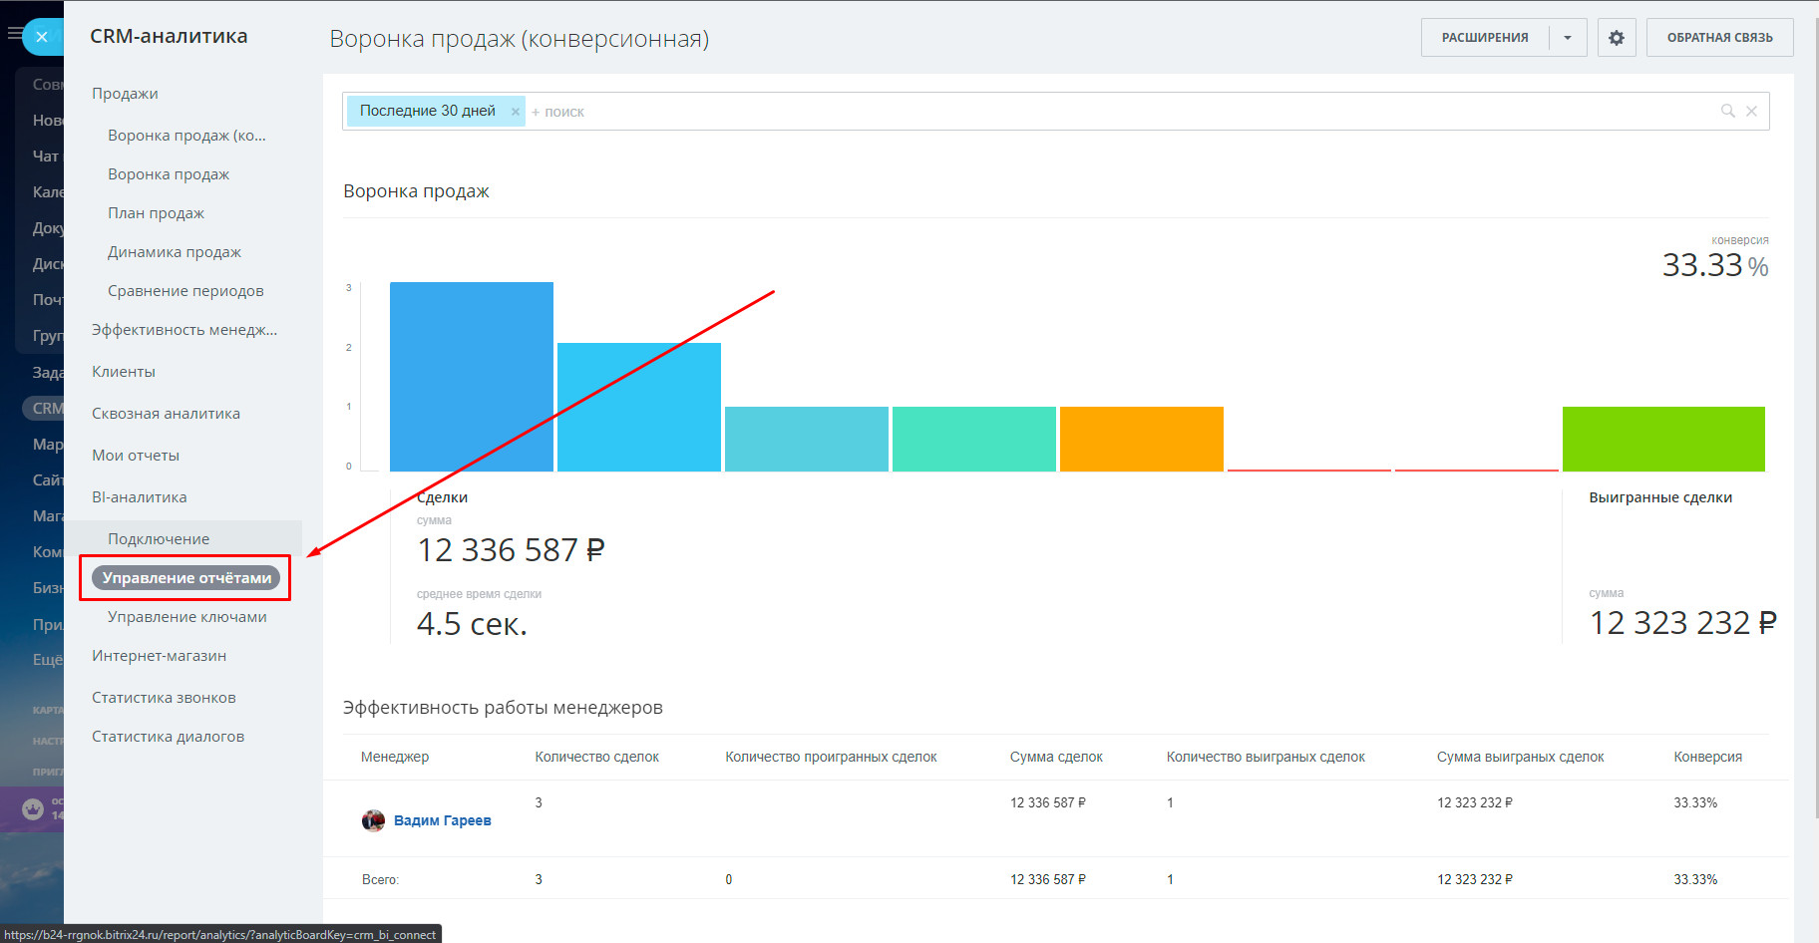Open 'Управление отчётами' menu item
This screenshot has width=1819, height=943.
coord(186,578)
